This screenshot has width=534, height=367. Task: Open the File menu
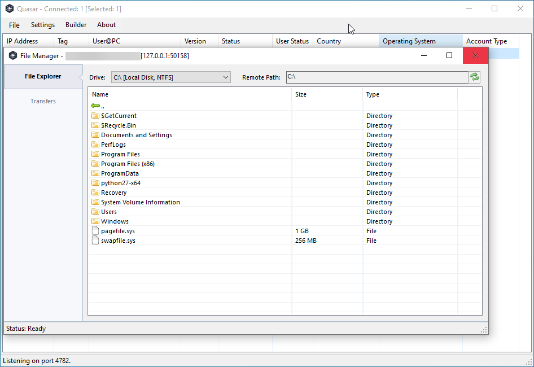click(x=14, y=25)
